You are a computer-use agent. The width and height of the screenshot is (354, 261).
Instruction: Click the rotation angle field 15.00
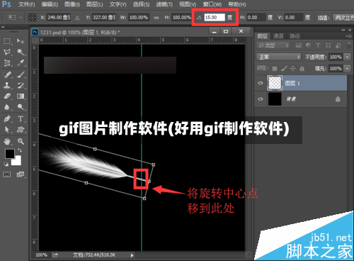[x=215, y=18]
